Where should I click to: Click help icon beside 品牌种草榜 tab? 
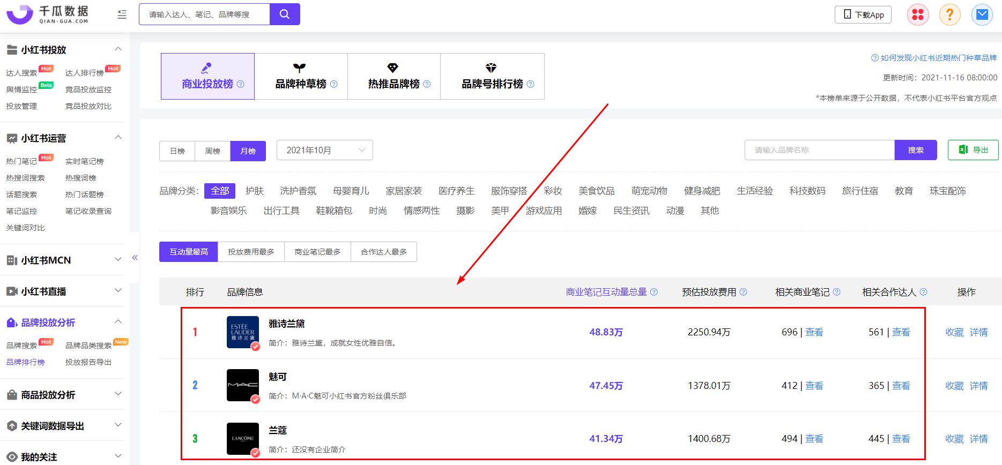(x=334, y=84)
